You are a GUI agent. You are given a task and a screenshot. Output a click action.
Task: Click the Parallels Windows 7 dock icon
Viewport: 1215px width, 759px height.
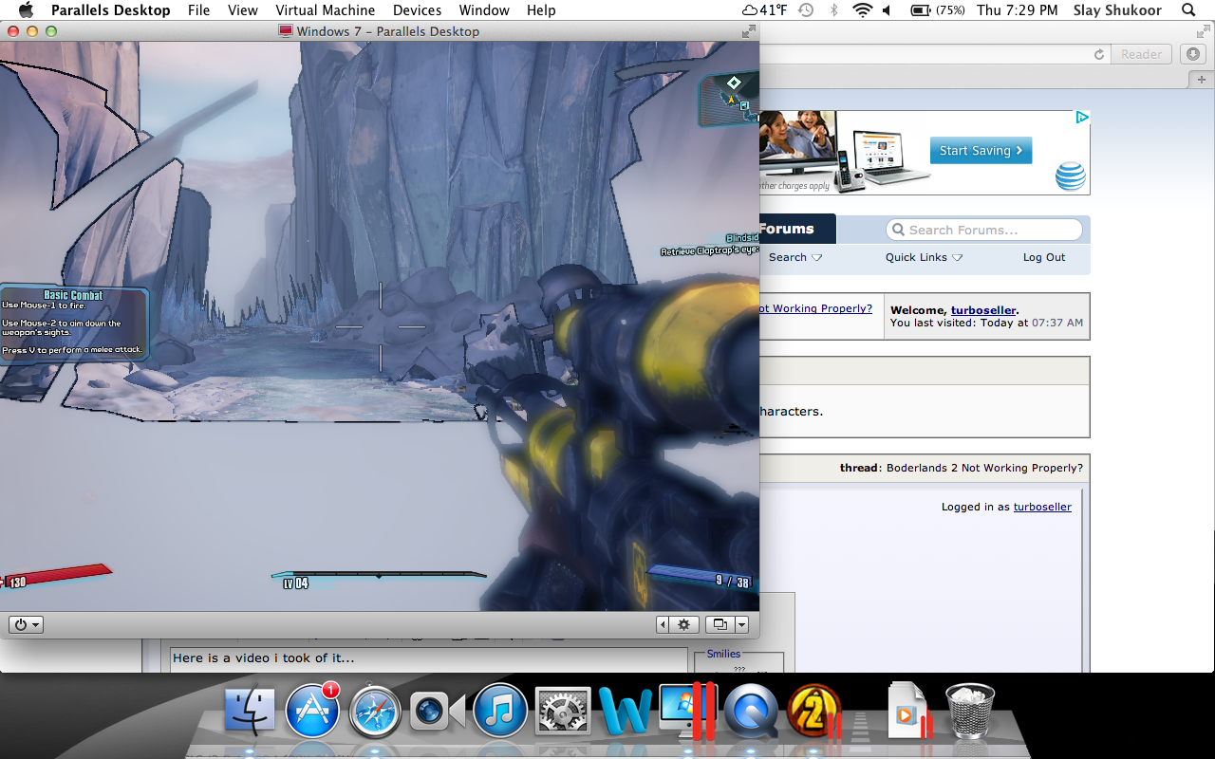coord(687,711)
